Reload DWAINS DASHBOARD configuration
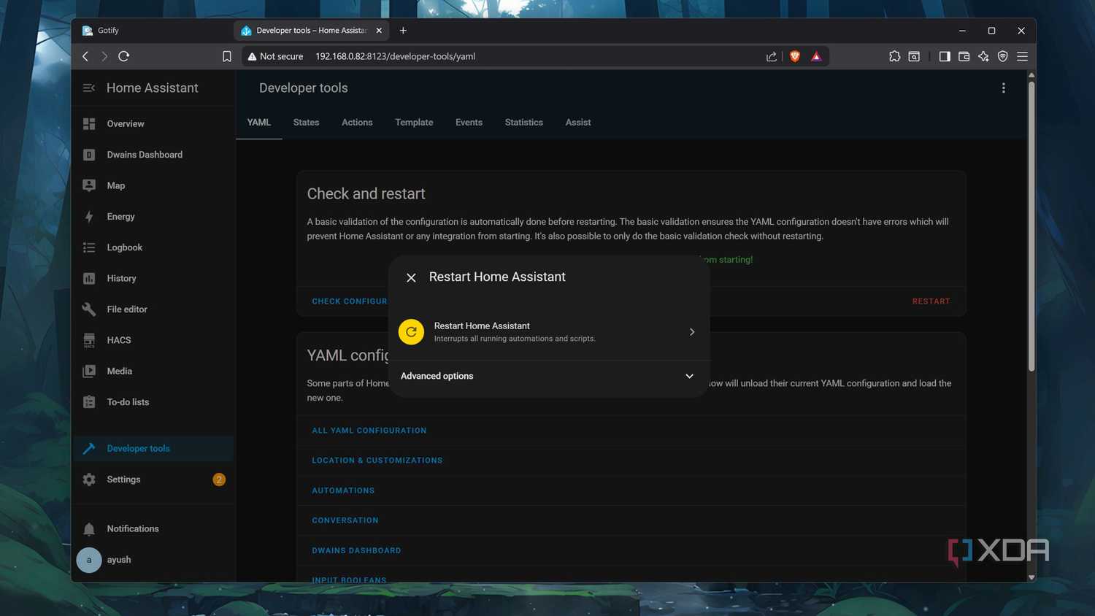The image size is (1095, 616). [356, 550]
